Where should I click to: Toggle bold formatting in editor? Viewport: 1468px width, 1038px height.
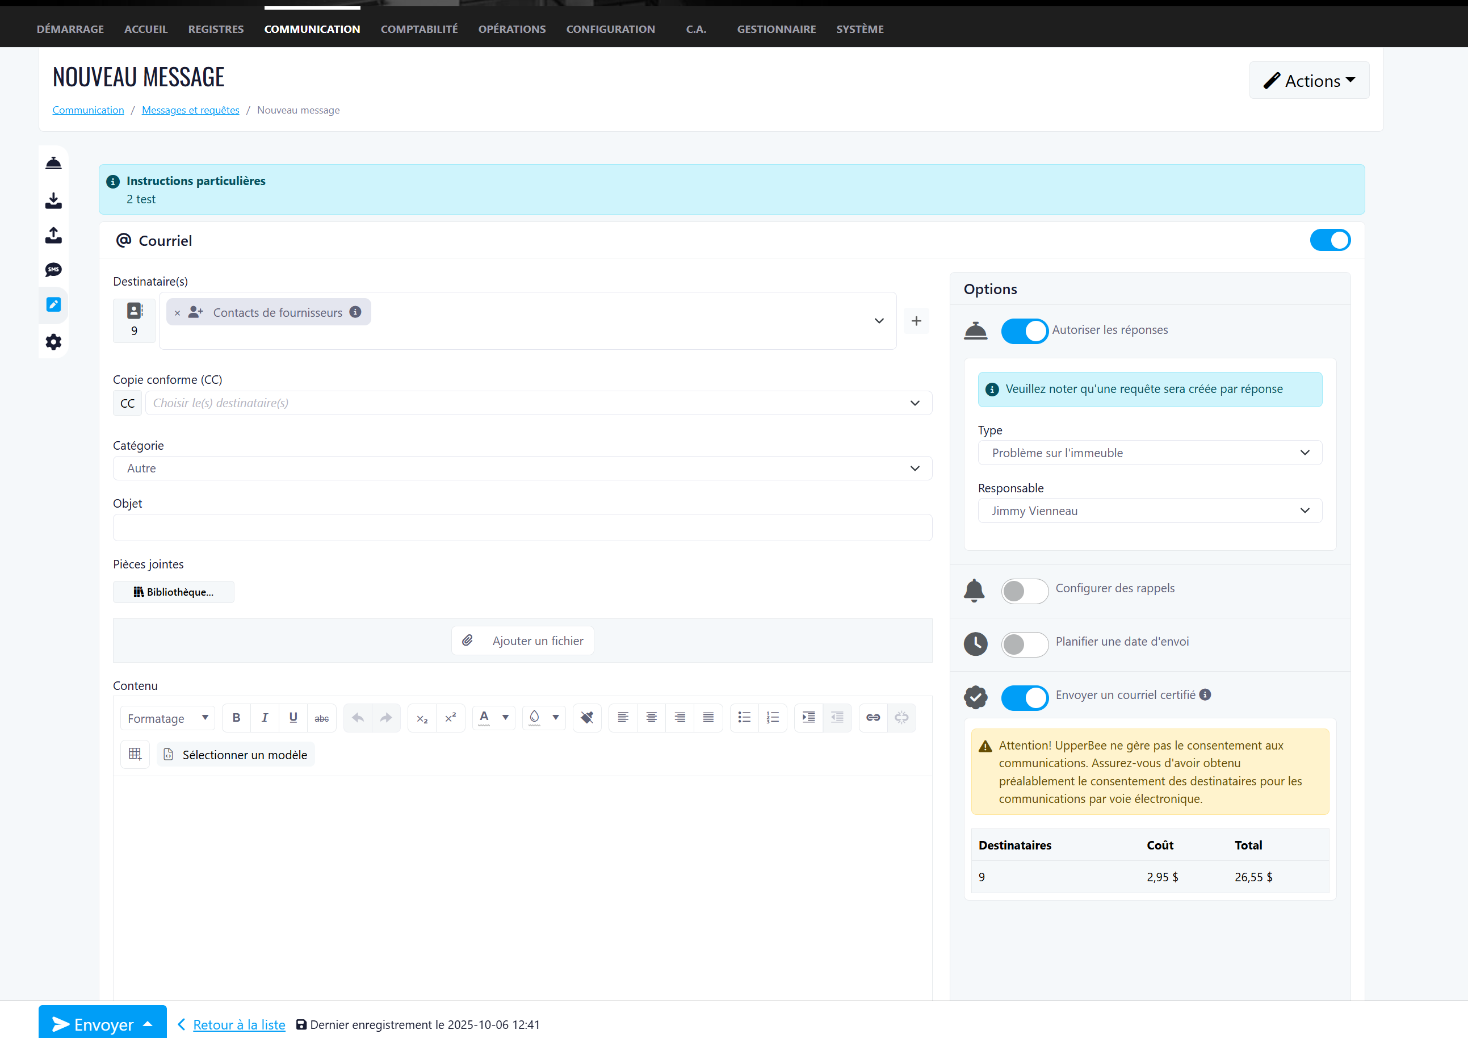point(236,718)
